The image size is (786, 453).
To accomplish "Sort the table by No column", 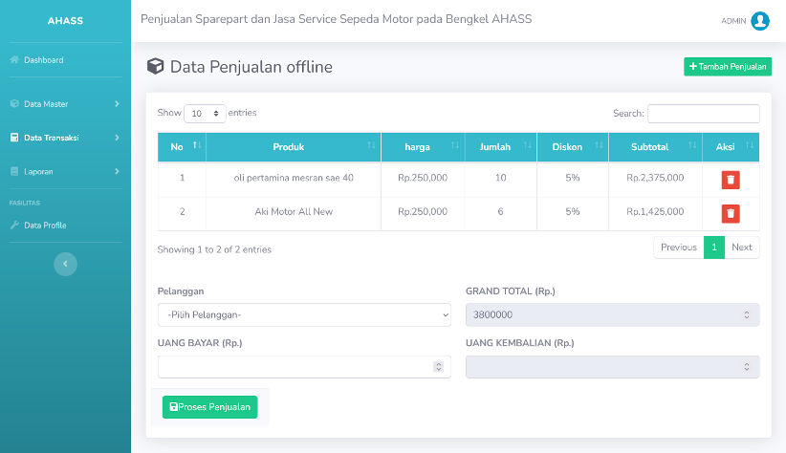I will click(x=182, y=147).
